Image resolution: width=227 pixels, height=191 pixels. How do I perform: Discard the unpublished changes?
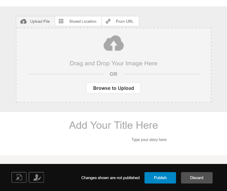click(197, 178)
